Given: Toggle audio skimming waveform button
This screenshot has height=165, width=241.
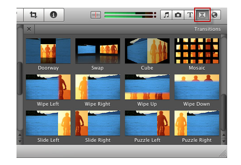Looking at the screenshot, I should [x=96, y=15].
